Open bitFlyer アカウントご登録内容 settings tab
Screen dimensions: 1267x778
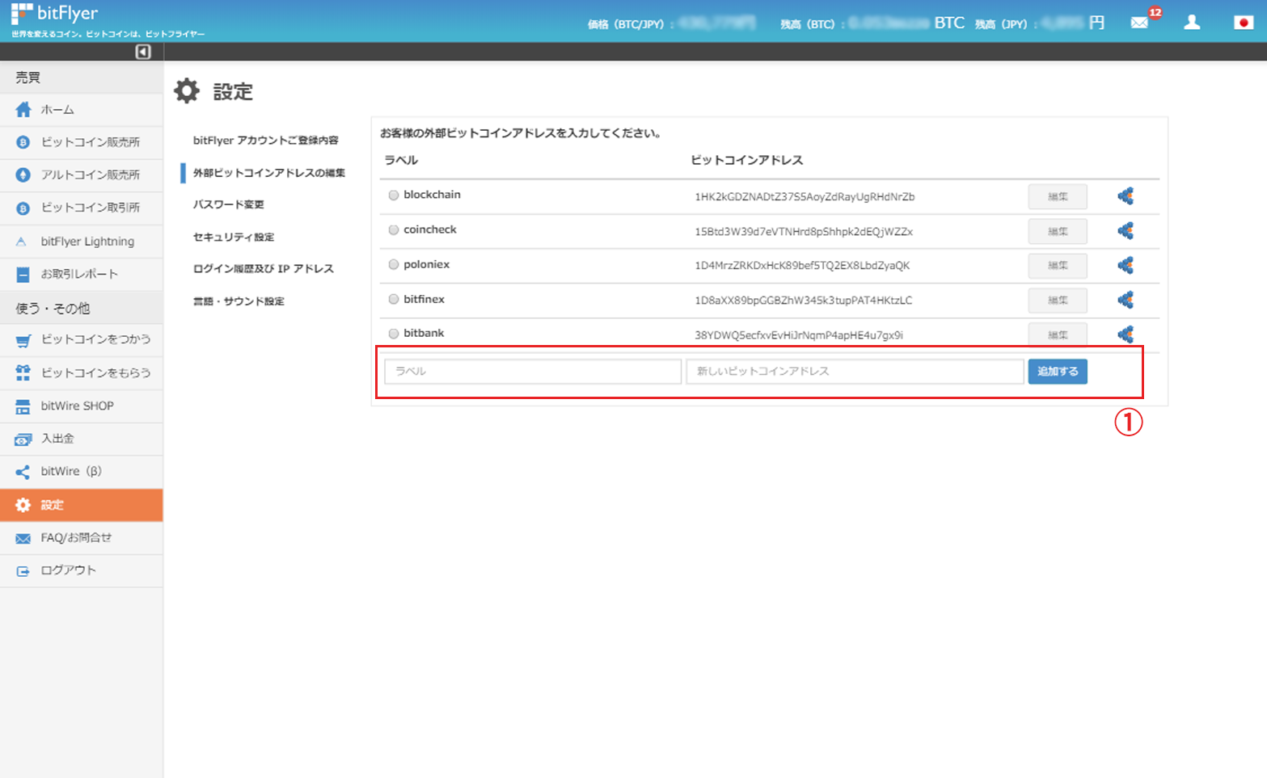(266, 141)
